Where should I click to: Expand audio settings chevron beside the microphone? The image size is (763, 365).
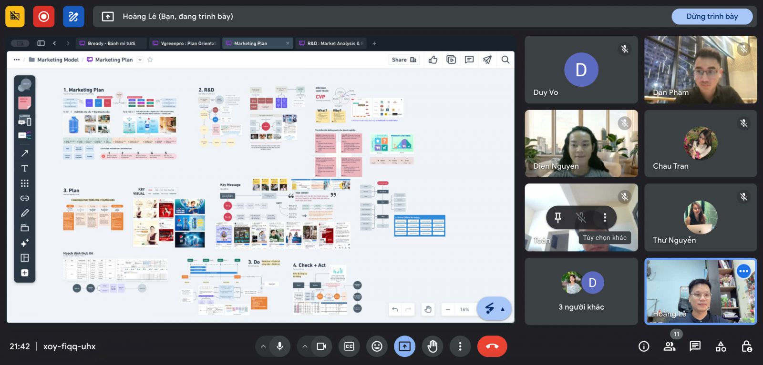[263, 346]
